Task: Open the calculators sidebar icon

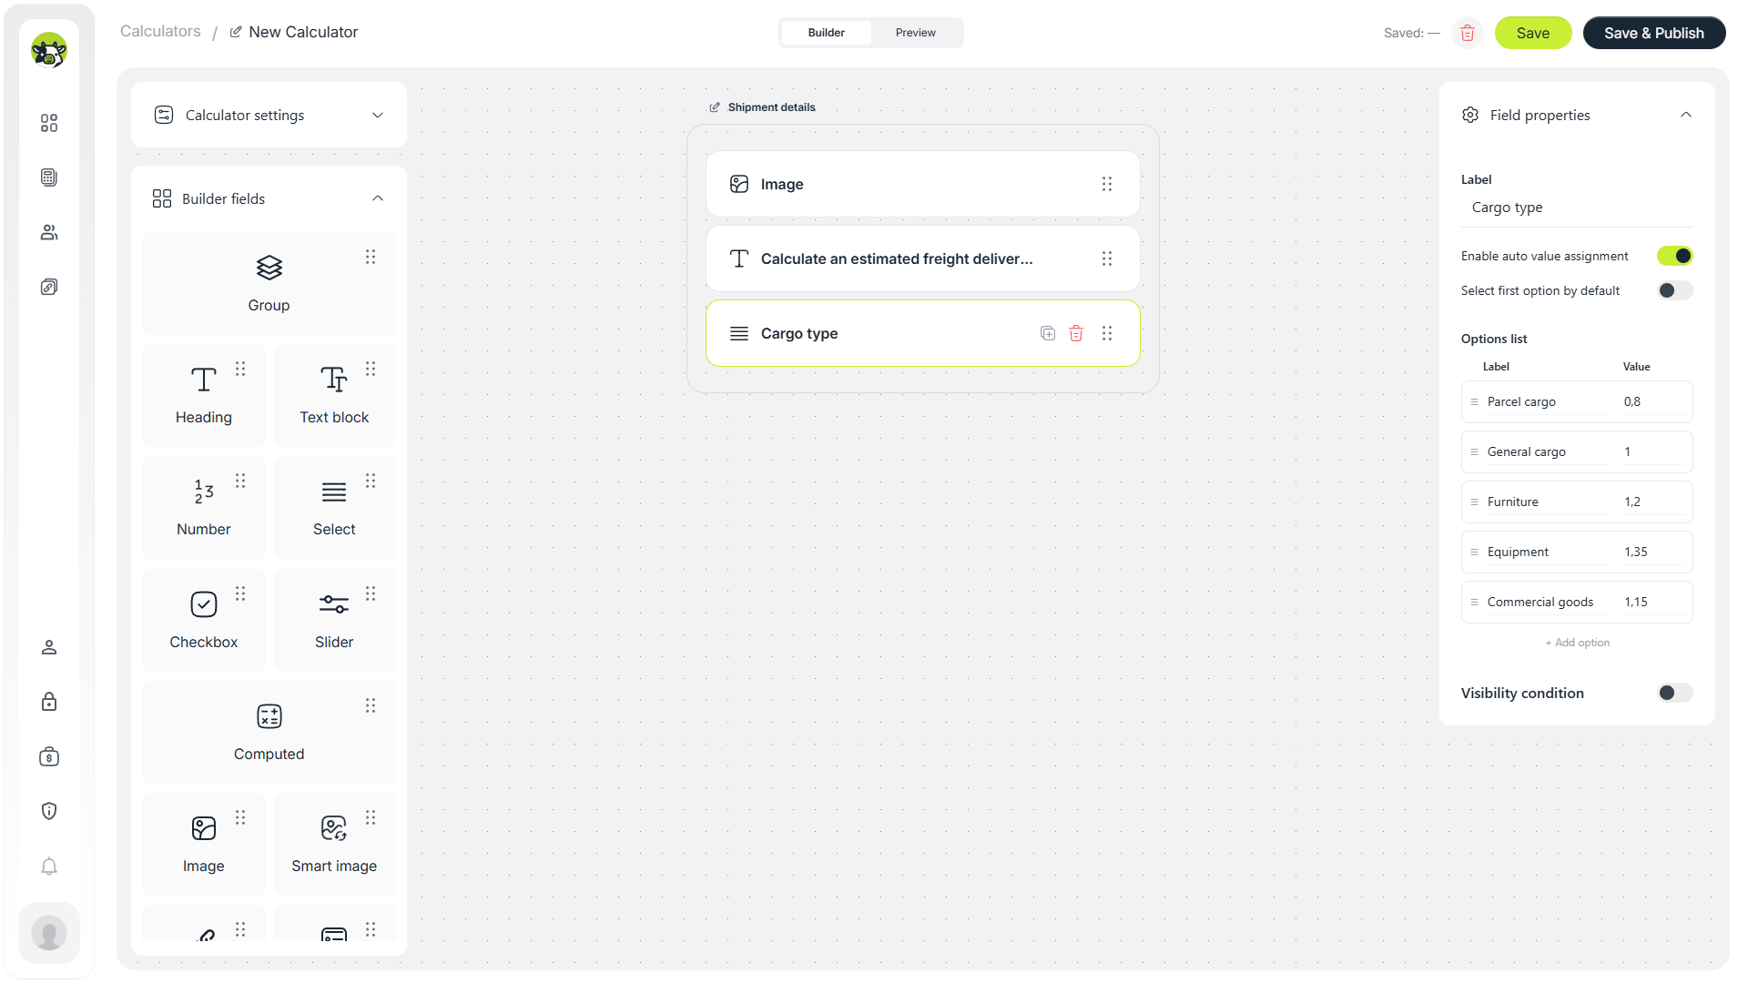Action: (49, 177)
